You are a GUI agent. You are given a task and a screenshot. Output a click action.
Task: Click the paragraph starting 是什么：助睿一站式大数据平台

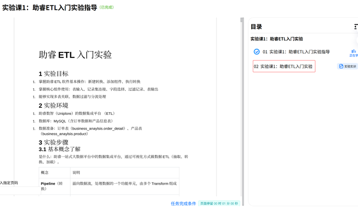113,159
